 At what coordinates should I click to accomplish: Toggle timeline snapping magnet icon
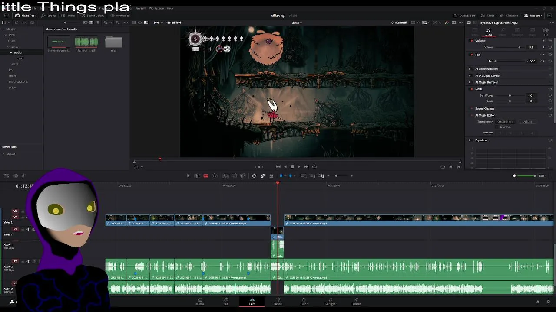tap(254, 176)
